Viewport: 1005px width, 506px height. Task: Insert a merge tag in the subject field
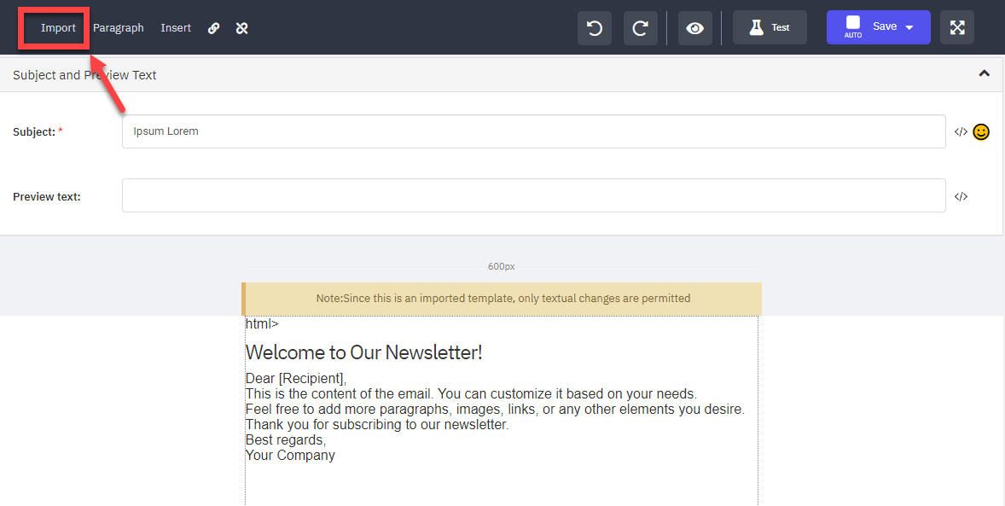(x=961, y=131)
